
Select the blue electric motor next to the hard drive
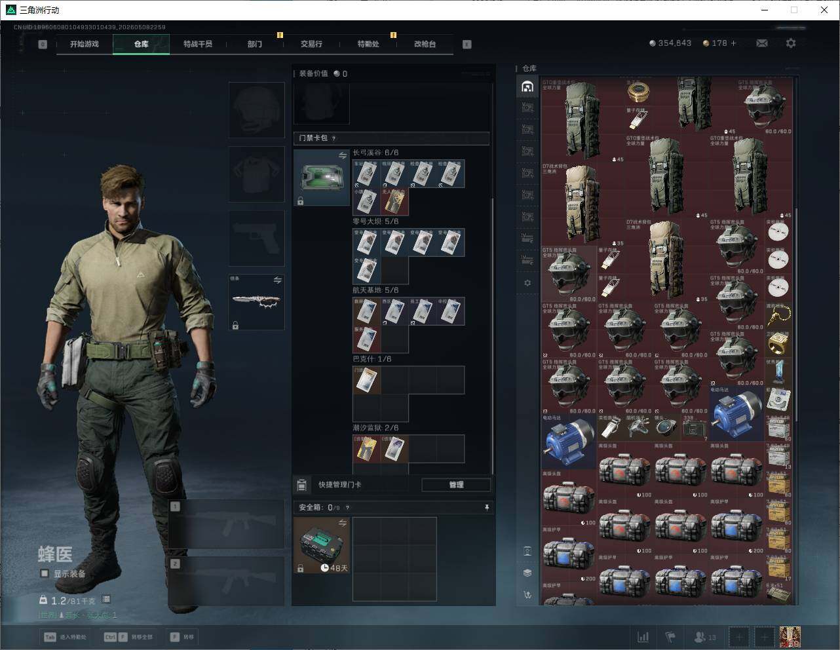tap(736, 413)
